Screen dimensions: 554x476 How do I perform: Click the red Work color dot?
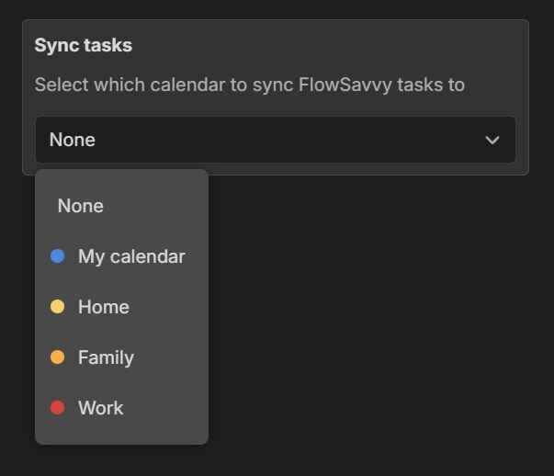tap(57, 408)
